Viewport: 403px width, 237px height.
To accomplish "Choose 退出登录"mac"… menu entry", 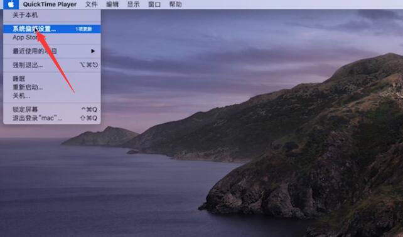I will click(51, 118).
